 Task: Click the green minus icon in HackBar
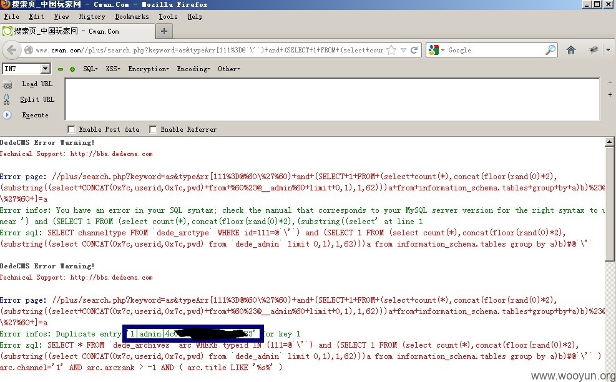60,69
